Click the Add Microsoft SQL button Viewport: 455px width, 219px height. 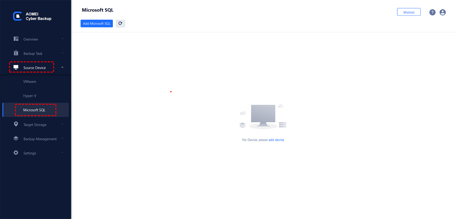(x=97, y=23)
